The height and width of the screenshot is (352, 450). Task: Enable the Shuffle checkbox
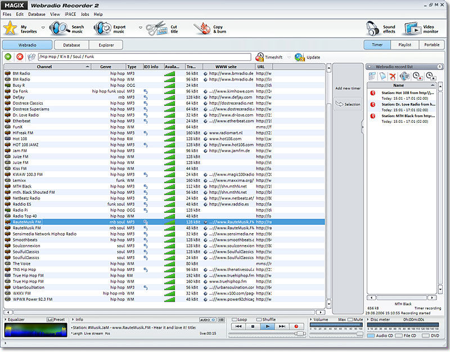pyautogui.click(x=259, y=319)
